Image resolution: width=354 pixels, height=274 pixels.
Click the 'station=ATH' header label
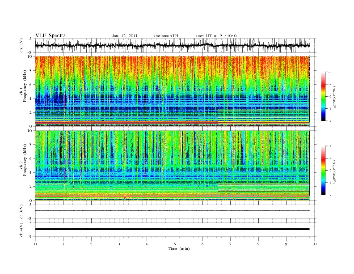coord(166,36)
